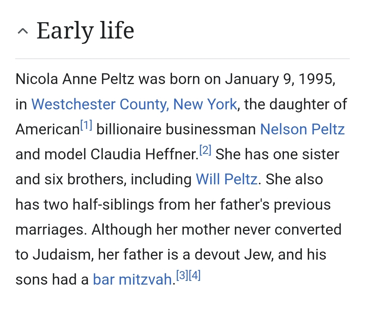Open the Westchester County, New York link
Viewport: 365px width, 315px height.
tap(134, 104)
